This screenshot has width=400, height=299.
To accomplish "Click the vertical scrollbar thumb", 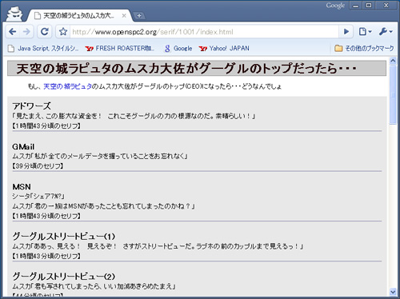I will tap(393, 94).
